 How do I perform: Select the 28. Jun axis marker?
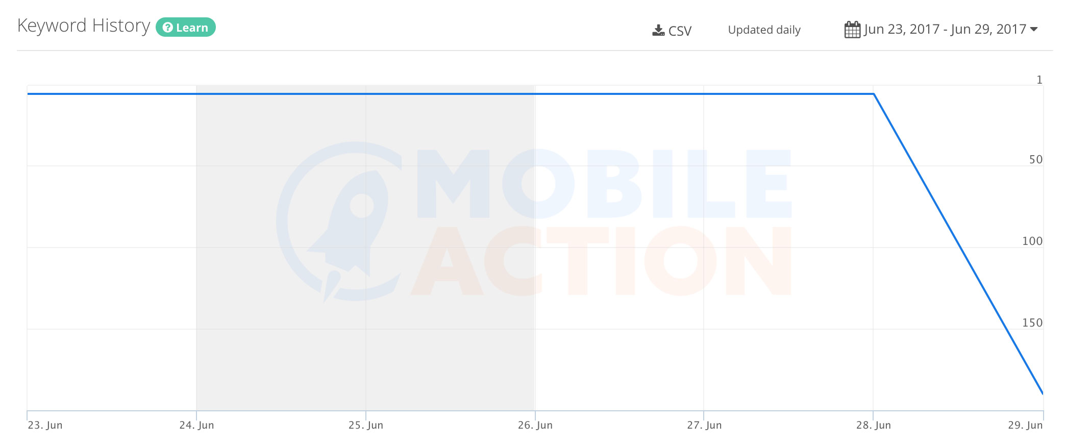[874, 425]
